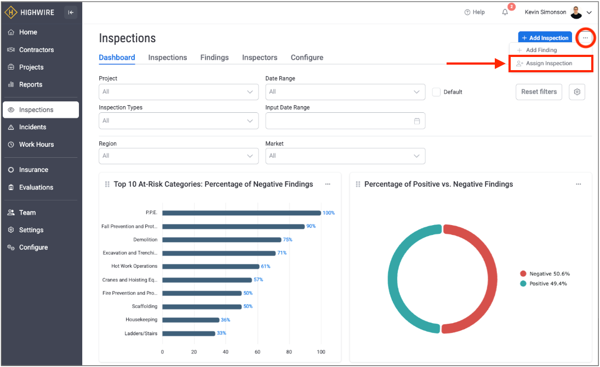Select Assign Inspection from the menu

[x=550, y=64]
